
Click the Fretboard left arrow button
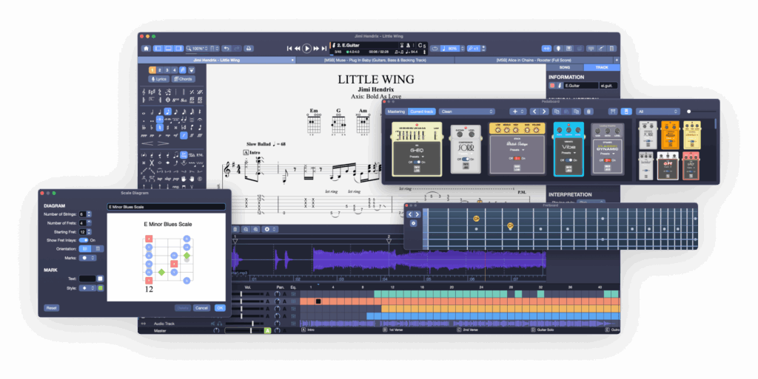point(410,214)
